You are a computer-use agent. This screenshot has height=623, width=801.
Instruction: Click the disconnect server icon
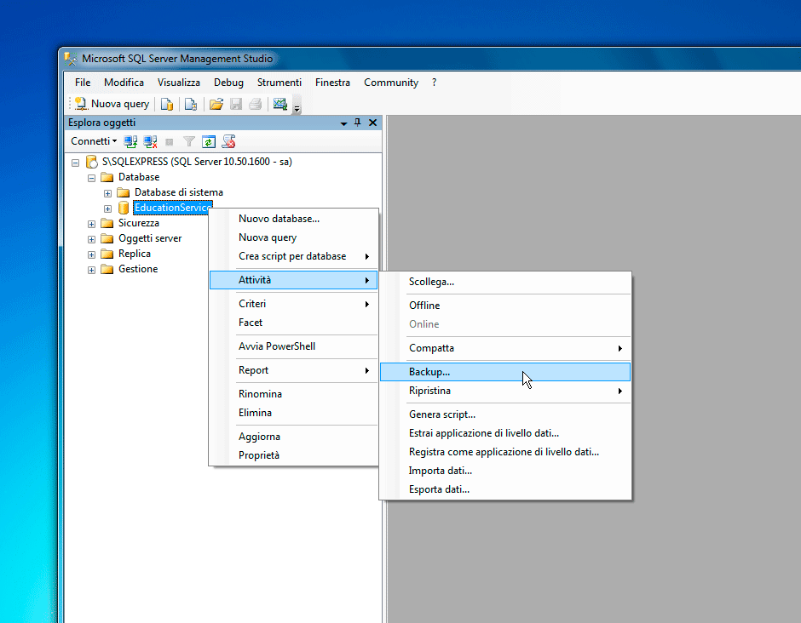tap(150, 141)
